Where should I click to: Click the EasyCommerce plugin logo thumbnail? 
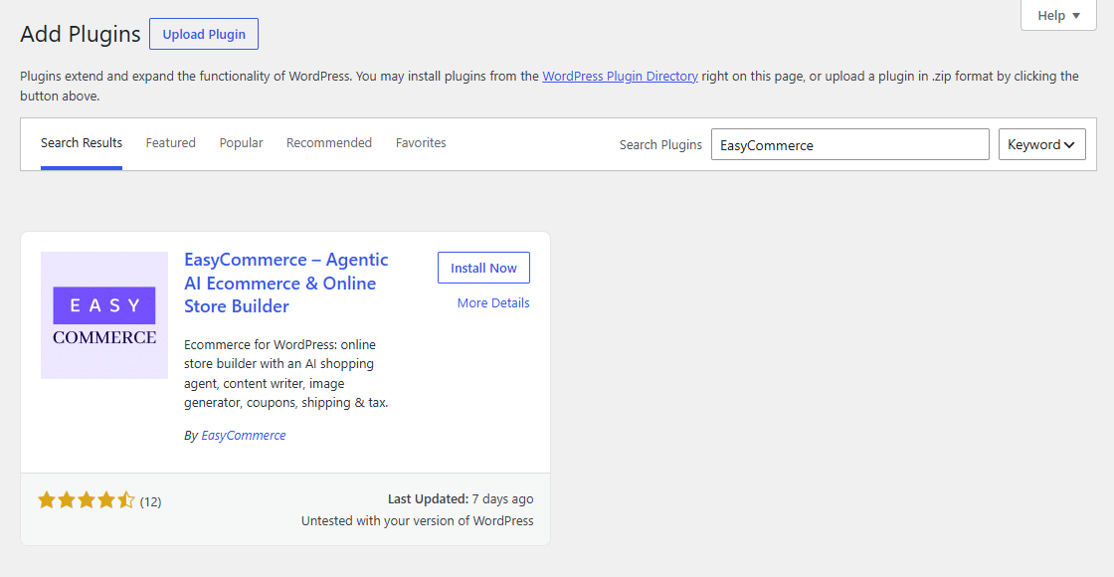point(104,314)
